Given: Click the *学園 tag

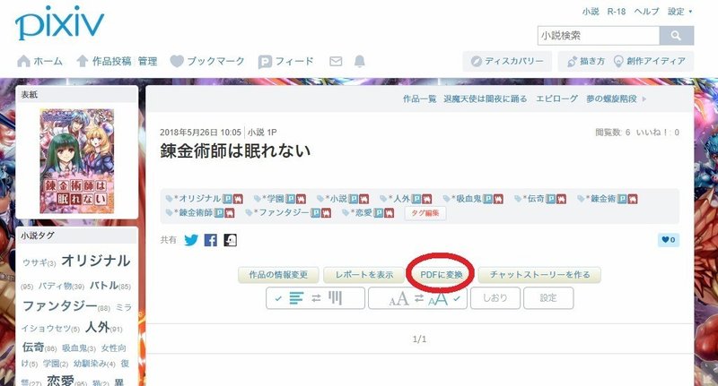Looking at the screenshot, I should pyautogui.click(x=273, y=199).
